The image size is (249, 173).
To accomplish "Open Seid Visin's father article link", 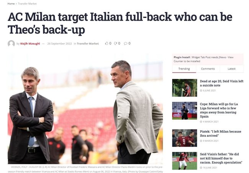I will point(221,158).
